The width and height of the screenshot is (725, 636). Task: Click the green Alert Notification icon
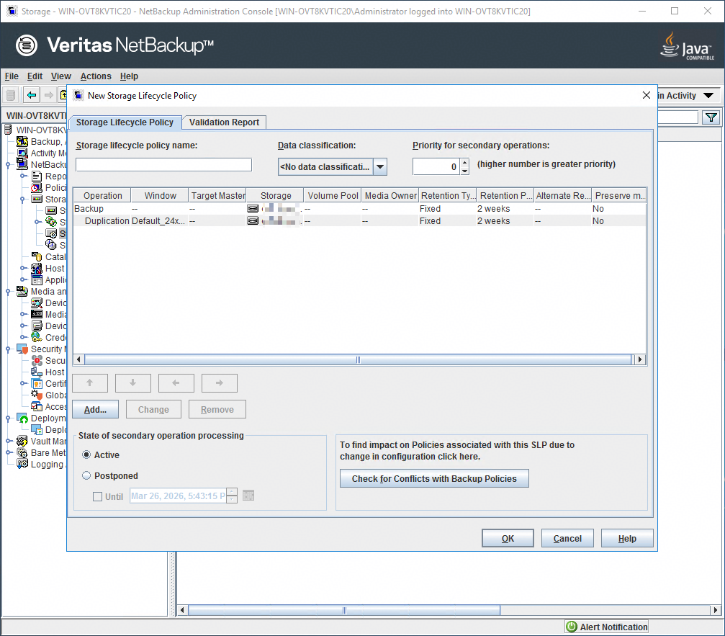(x=572, y=627)
